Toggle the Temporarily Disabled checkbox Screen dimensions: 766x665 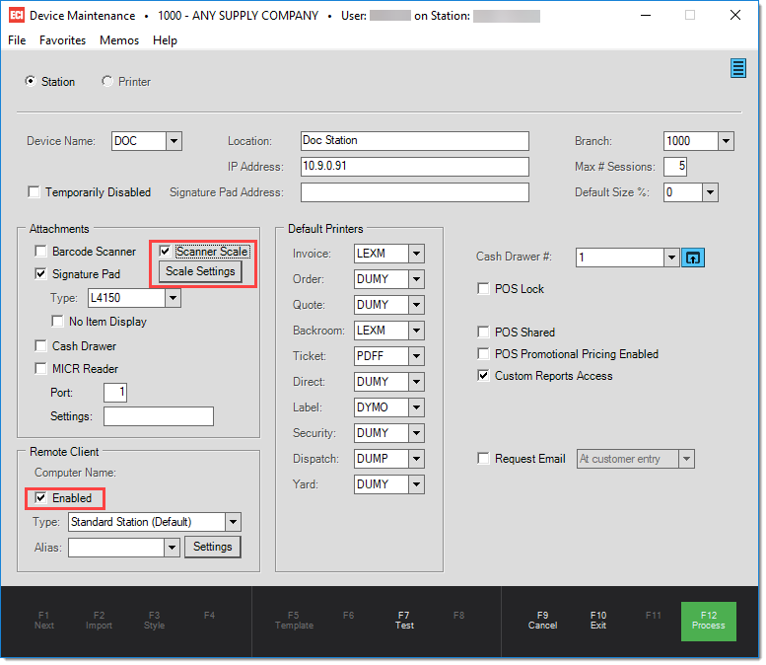35,192
